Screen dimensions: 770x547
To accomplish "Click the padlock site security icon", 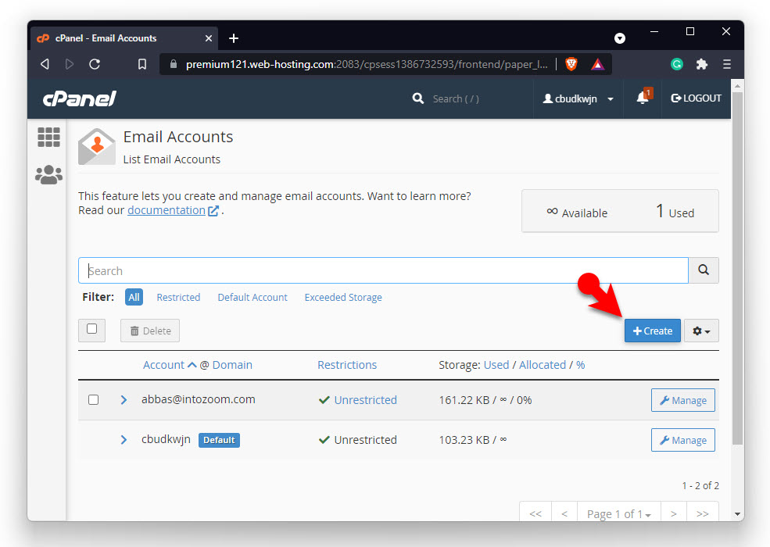I will [174, 64].
